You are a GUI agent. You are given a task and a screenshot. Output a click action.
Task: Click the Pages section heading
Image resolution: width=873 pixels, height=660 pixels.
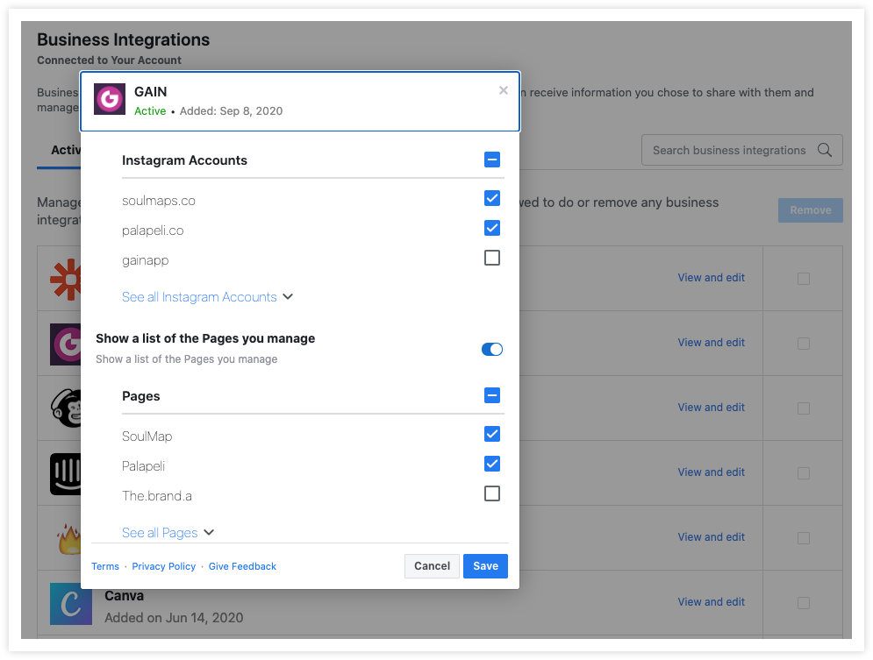click(x=141, y=396)
